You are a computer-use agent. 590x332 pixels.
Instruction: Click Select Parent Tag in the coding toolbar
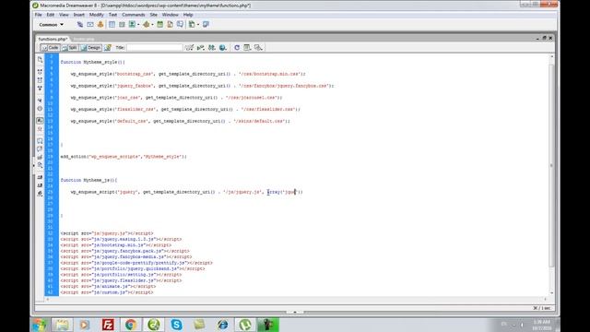40,101
